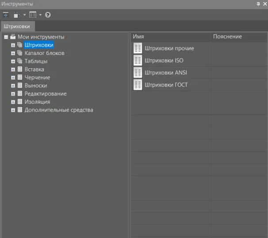
Task: Expand the Черчение tree node
Action: tap(13, 78)
